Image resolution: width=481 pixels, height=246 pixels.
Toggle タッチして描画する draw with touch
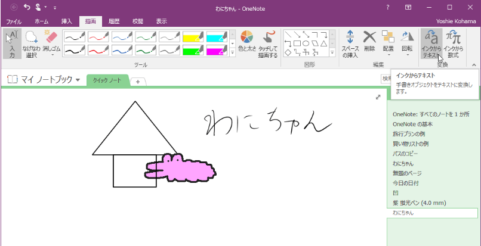pos(268,43)
